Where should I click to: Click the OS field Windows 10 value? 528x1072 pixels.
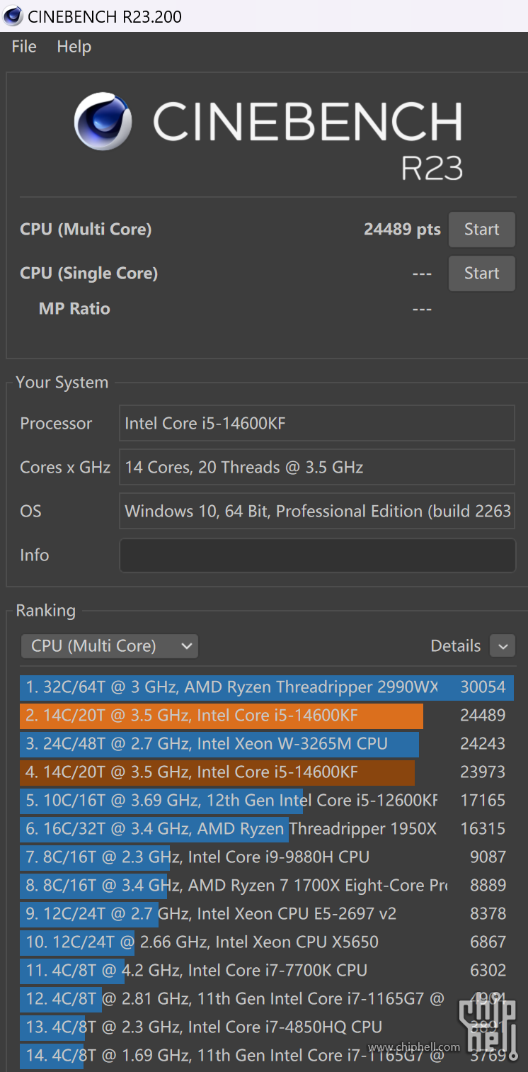coord(317,512)
